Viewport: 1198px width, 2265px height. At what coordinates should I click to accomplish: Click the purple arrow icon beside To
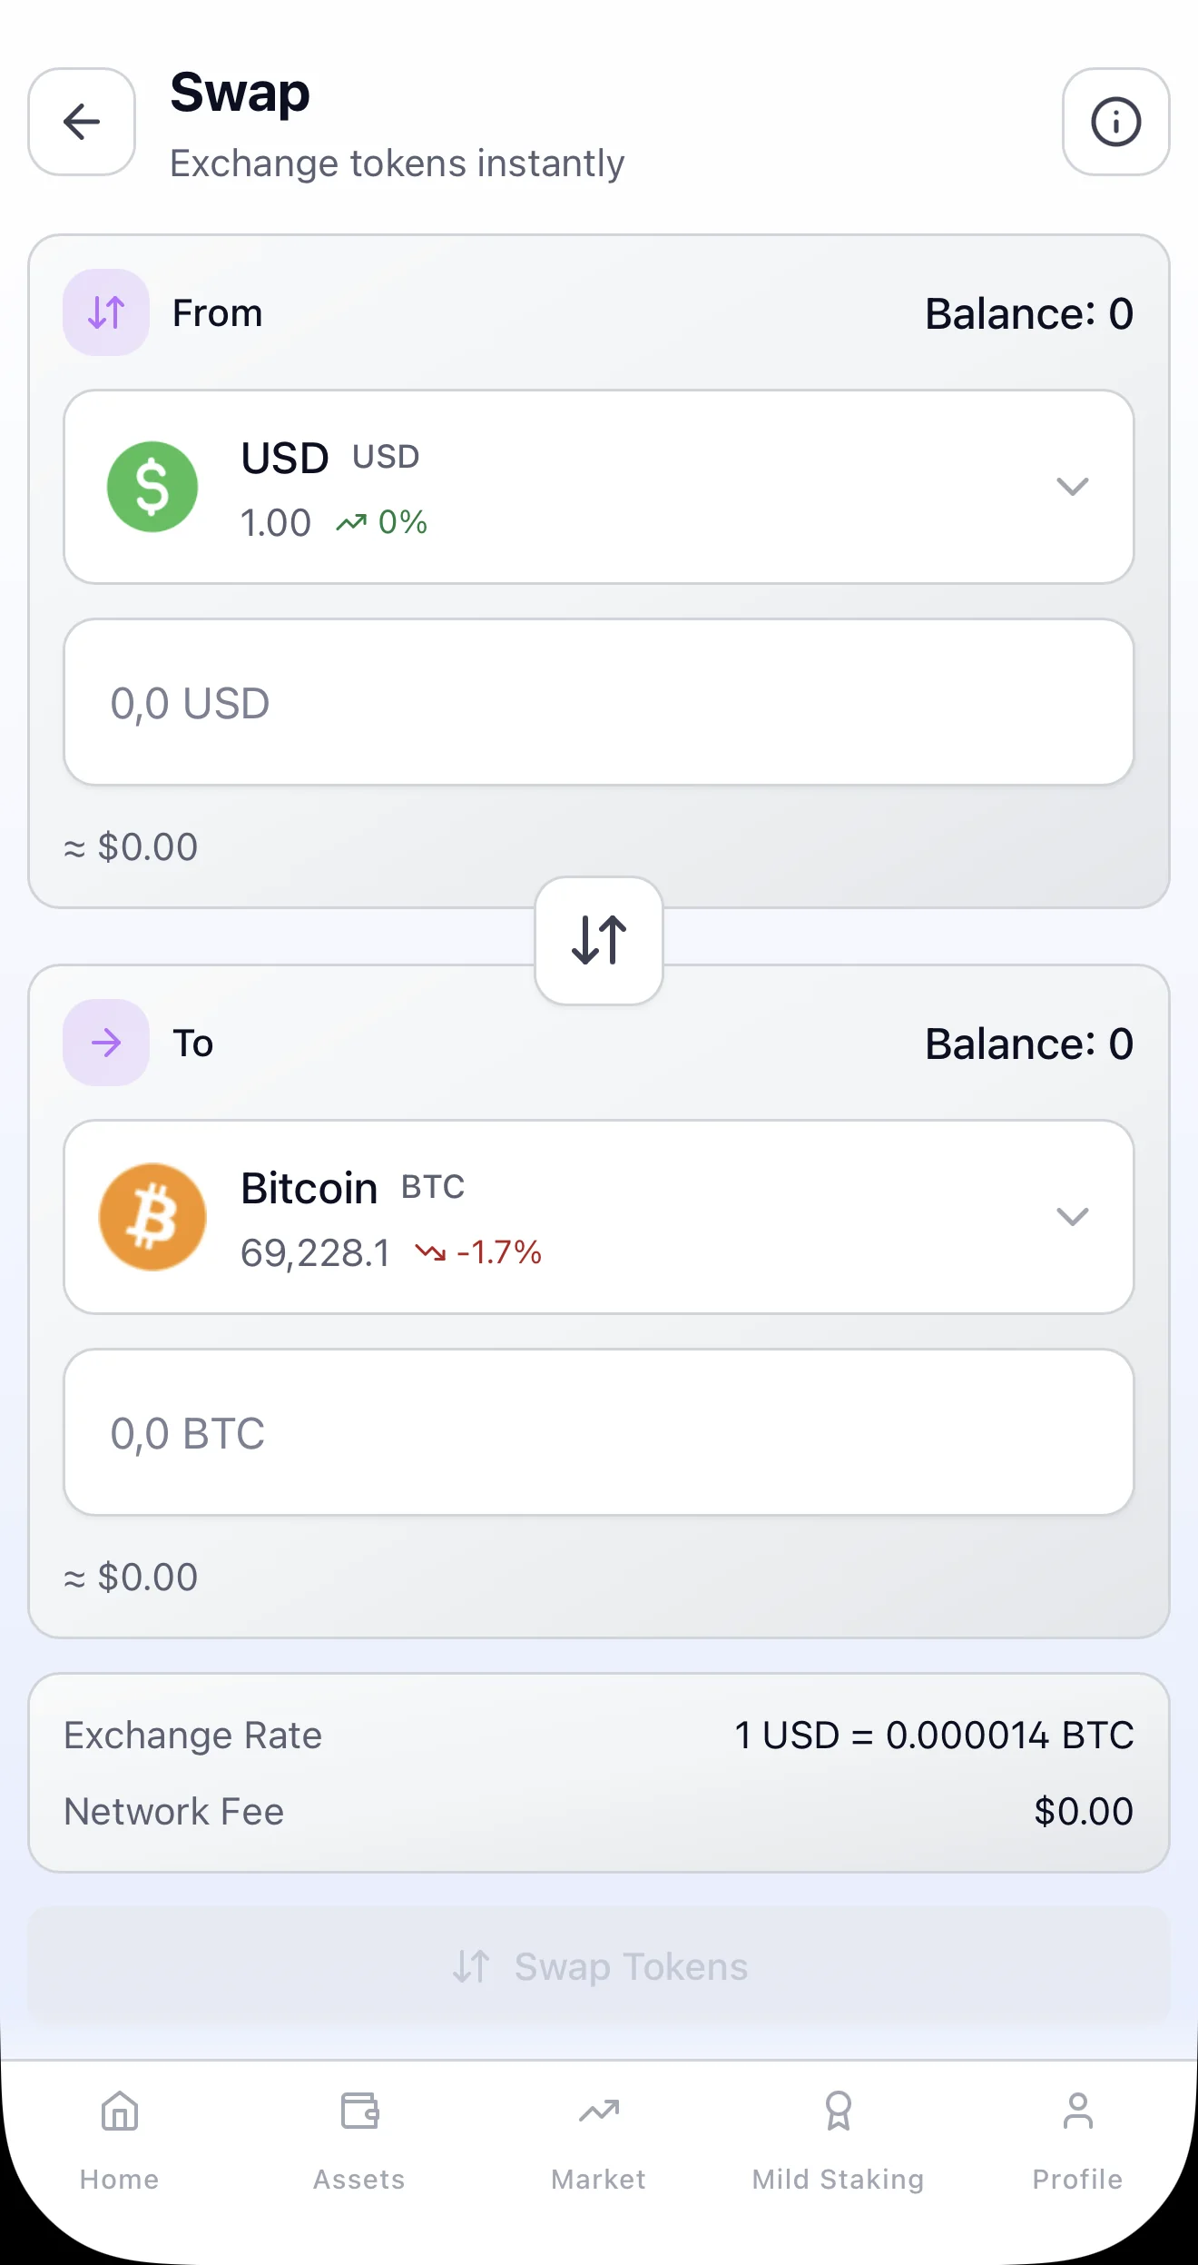(106, 1043)
